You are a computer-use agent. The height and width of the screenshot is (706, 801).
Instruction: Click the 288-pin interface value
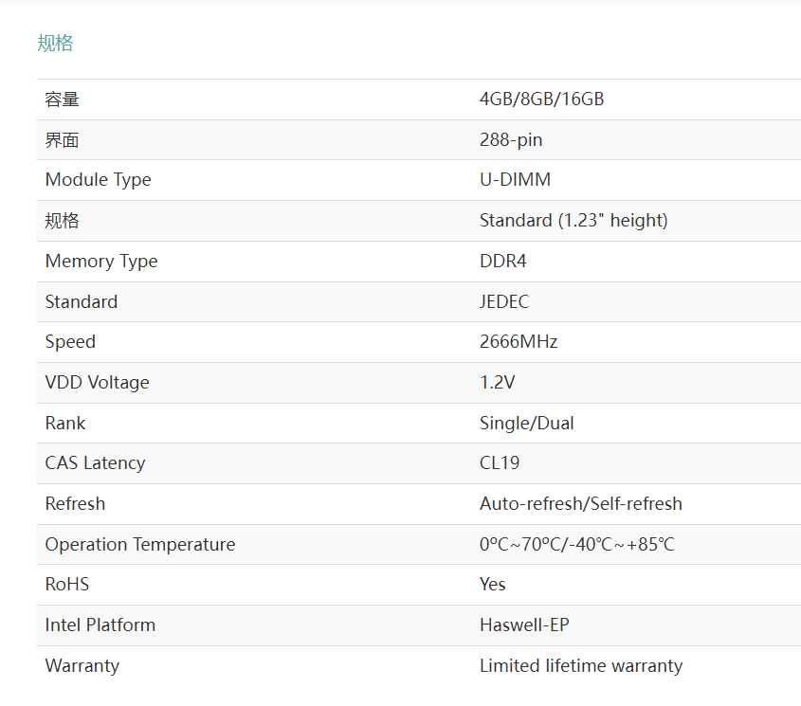[511, 140]
